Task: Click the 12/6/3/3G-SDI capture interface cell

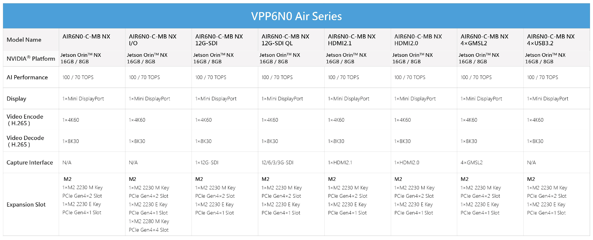Action: [x=278, y=162]
